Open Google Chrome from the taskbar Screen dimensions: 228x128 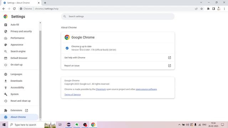pyautogui.click(x=93, y=125)
